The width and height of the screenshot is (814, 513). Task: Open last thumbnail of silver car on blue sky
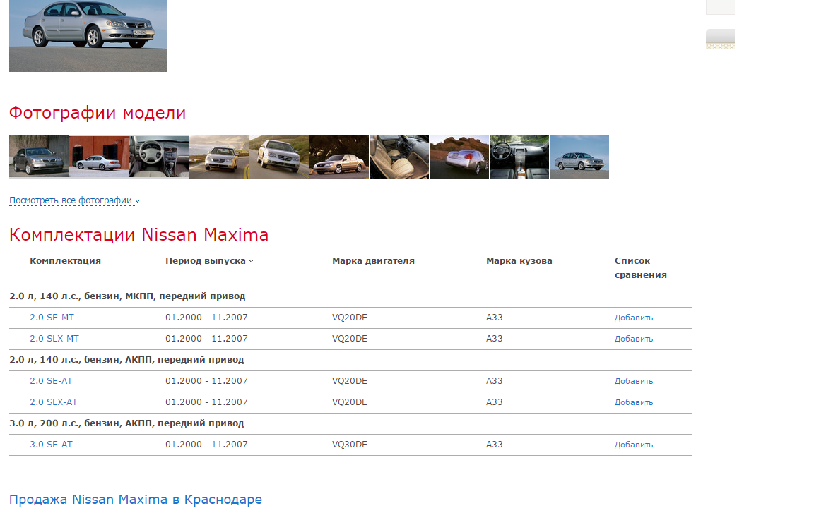point(579,157)
